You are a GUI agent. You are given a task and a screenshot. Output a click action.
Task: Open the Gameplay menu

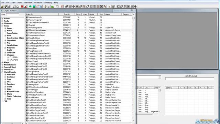click(48, 2)
